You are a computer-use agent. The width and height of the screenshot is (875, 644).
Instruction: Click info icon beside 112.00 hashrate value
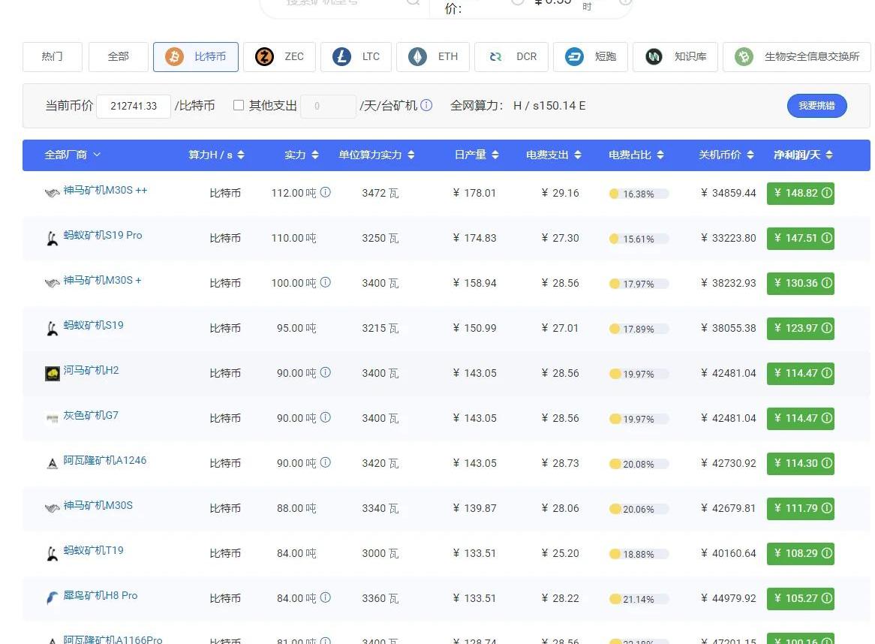326,192
